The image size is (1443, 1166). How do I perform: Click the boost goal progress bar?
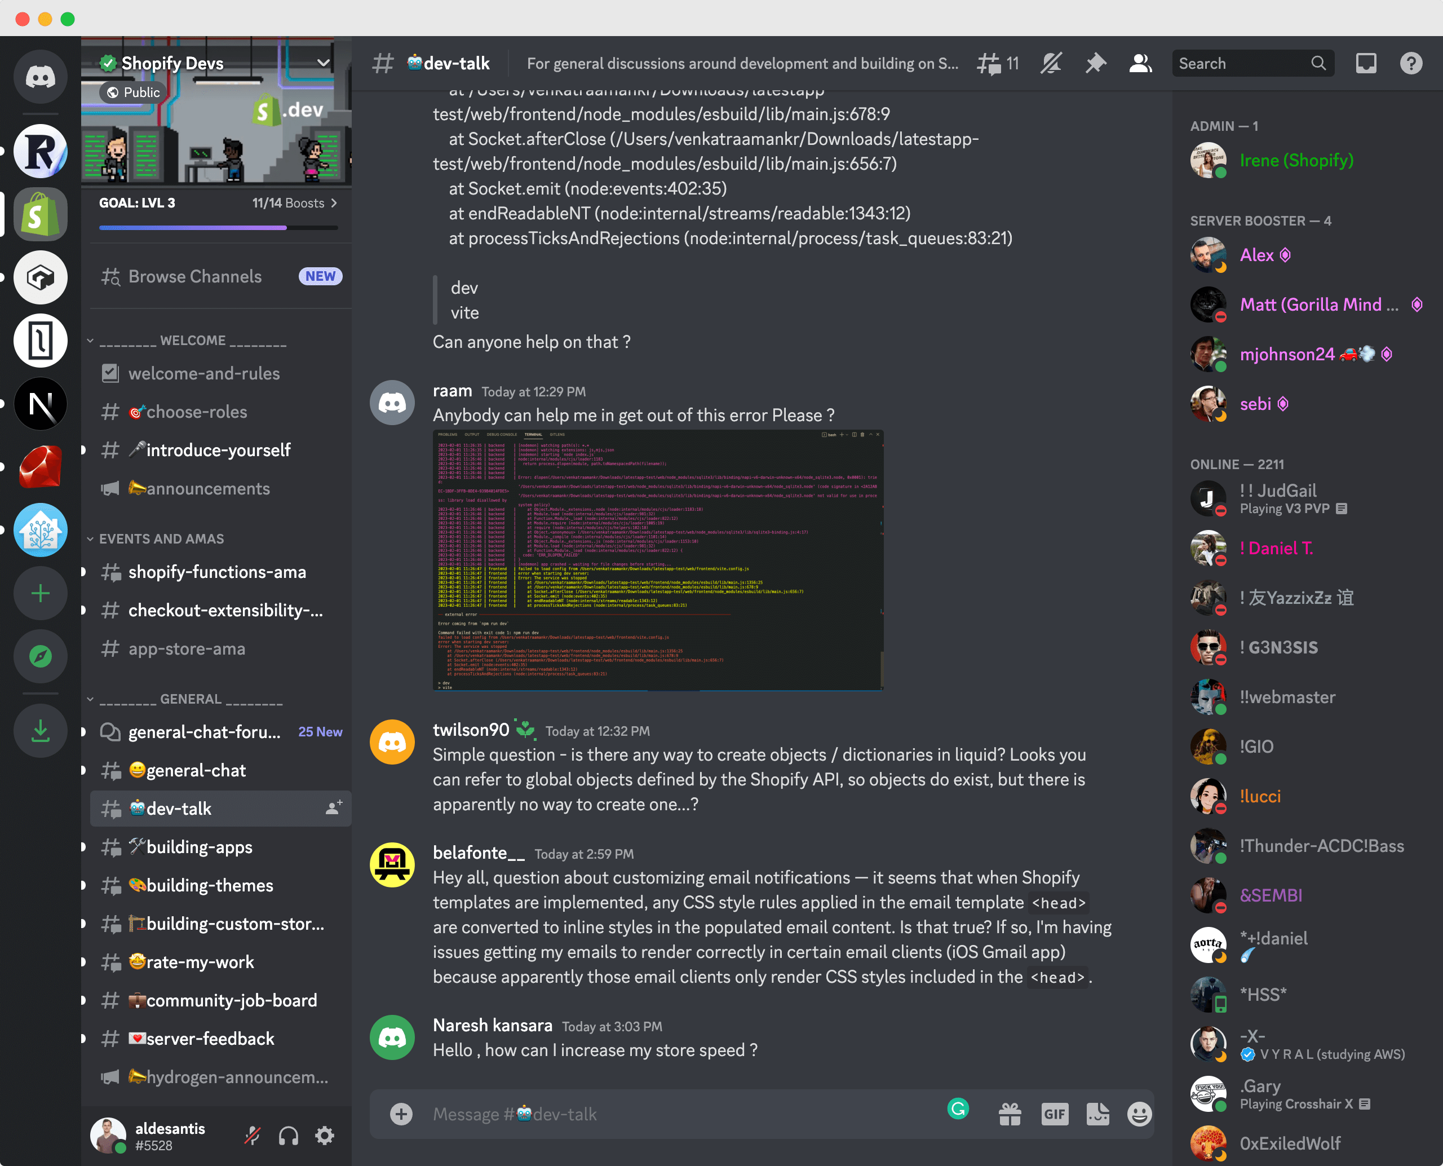(218, 228)
